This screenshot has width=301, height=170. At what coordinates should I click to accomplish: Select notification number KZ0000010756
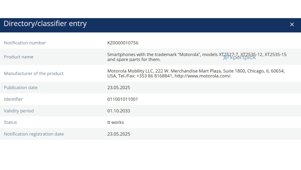[123, 43]
